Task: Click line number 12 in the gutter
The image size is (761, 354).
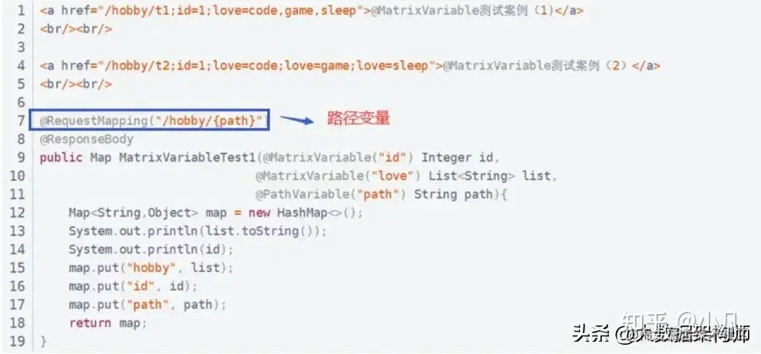Action: tap(17, 213)
